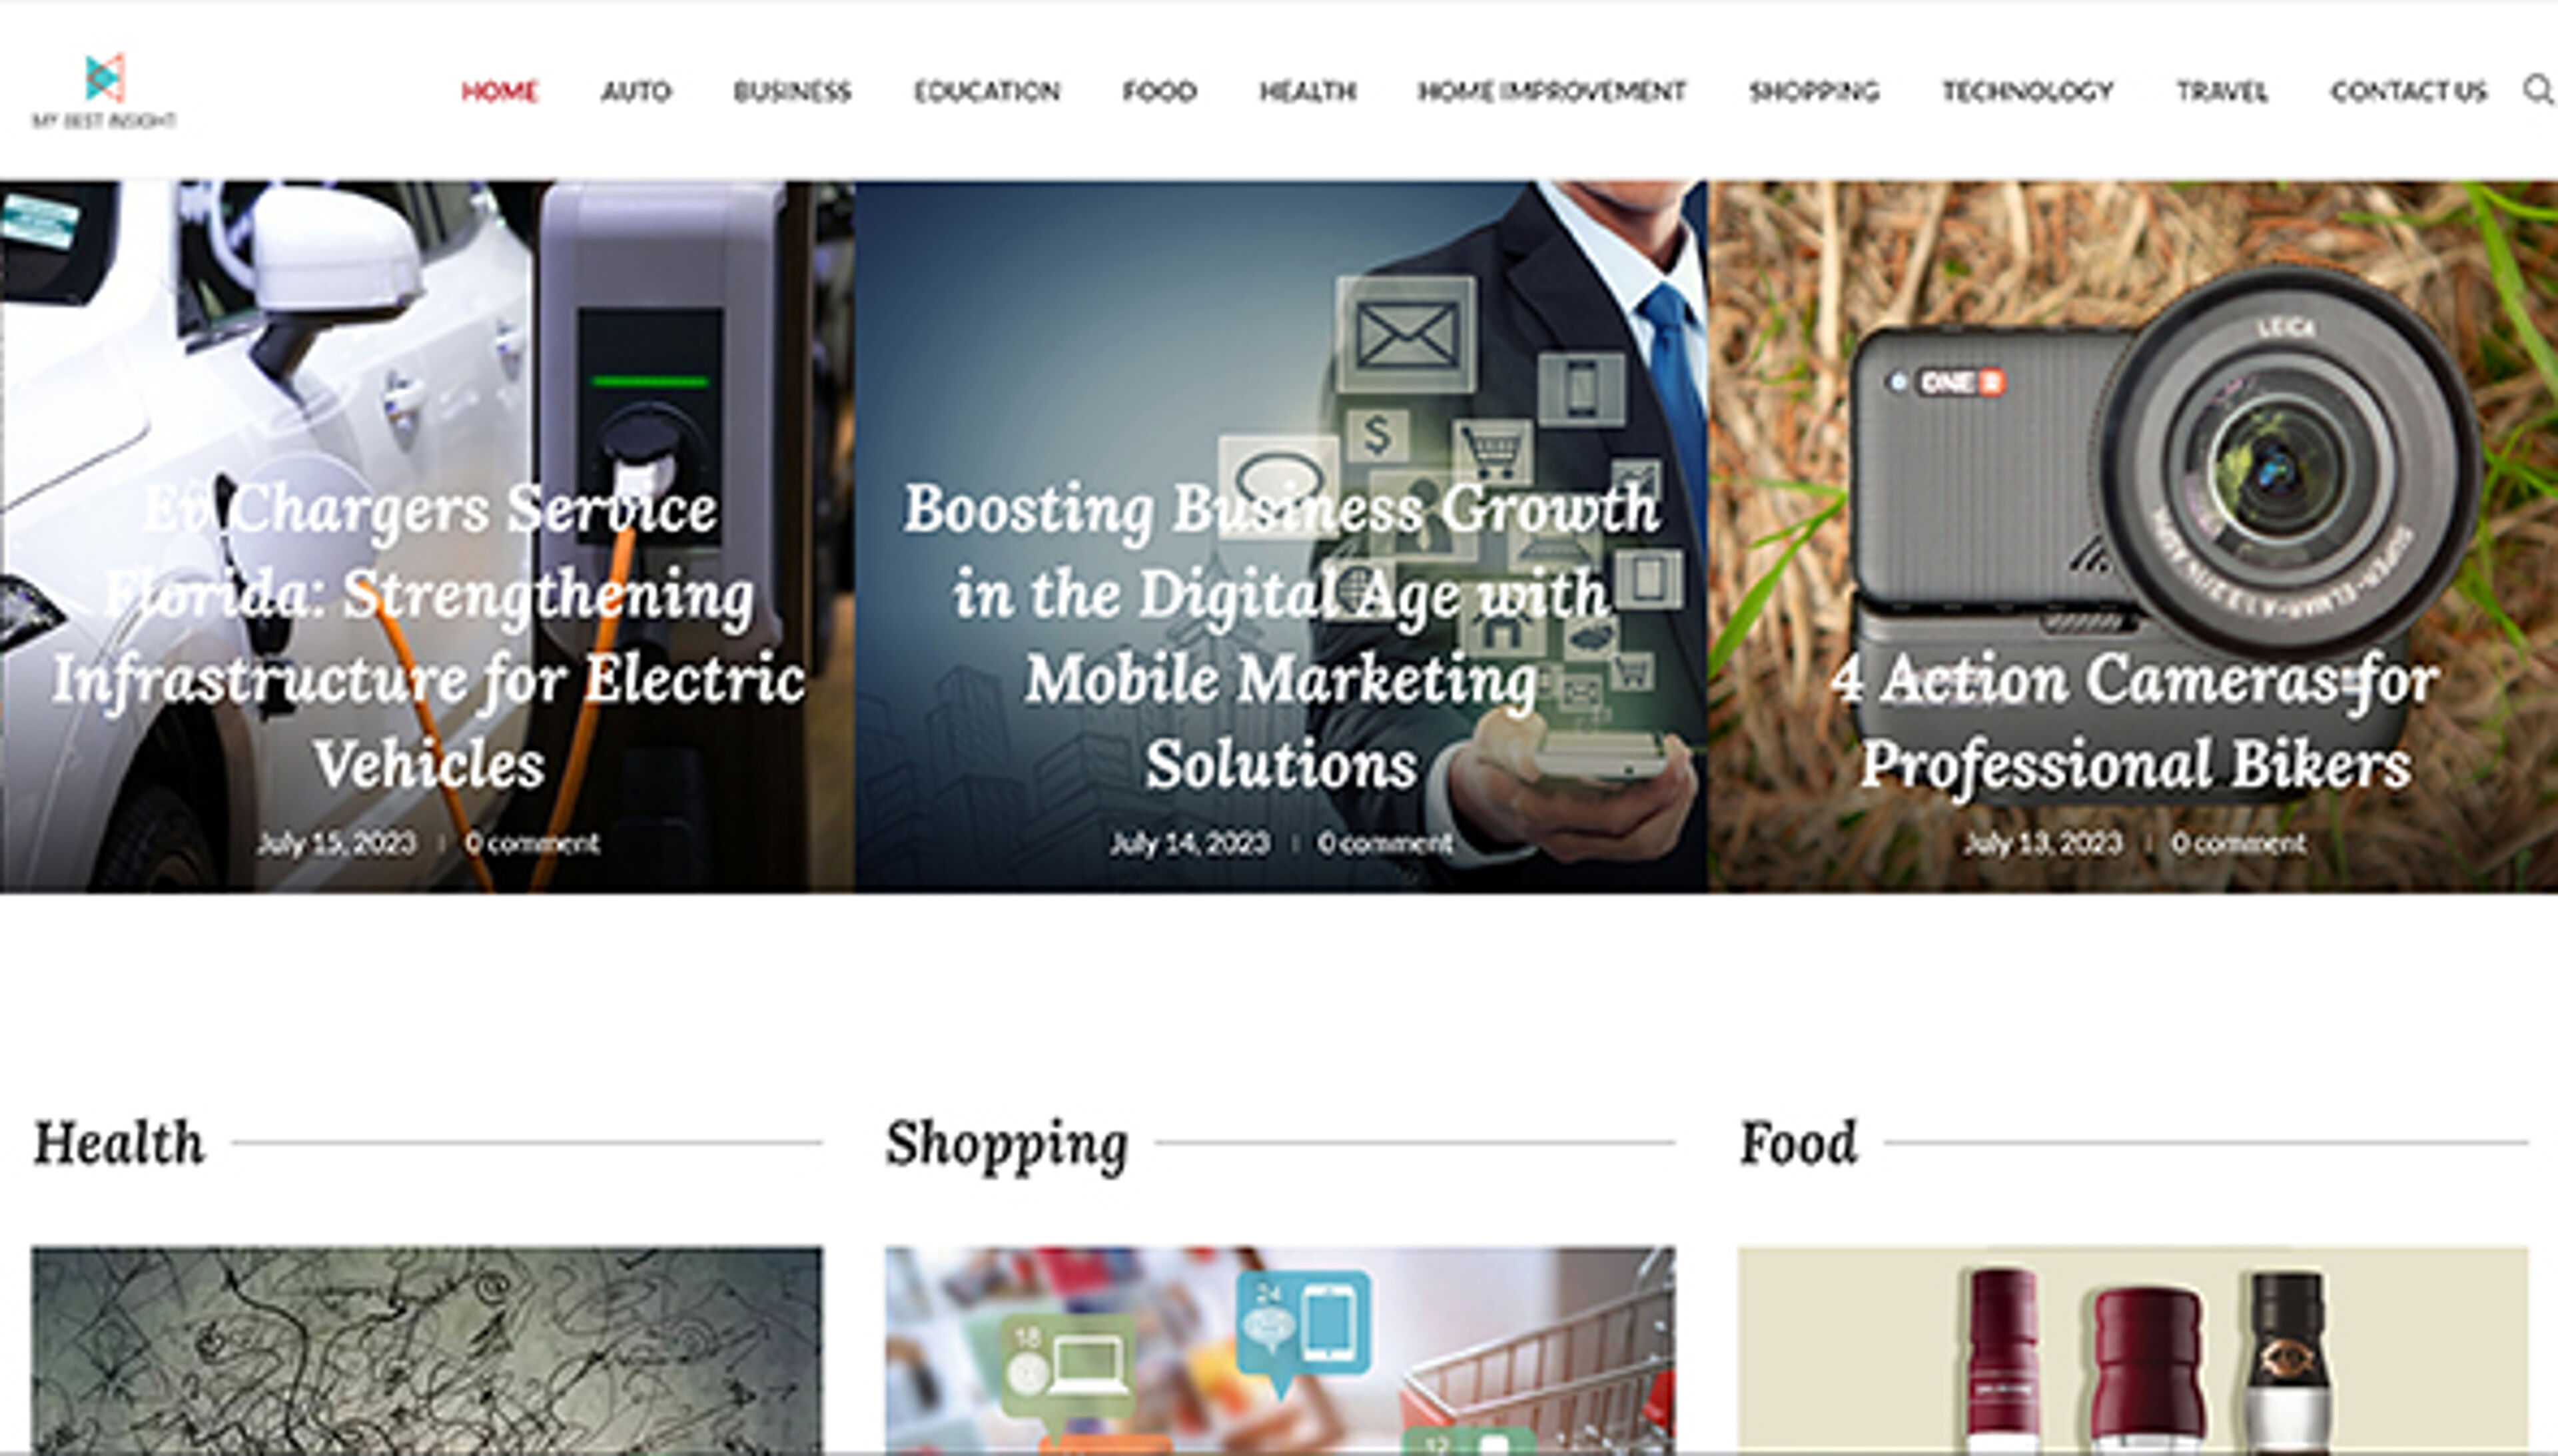Screen dimensions: 2558x1456
Task: Open the Shopping section thumbnail image
Action: [x=1280, y=1350]
